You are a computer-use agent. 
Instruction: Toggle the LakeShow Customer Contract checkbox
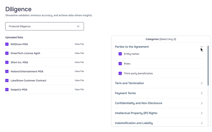click(x=7, y=80)
